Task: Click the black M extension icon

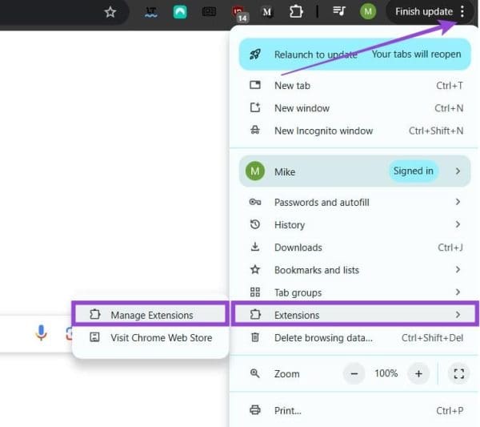Action: (267, 12)
